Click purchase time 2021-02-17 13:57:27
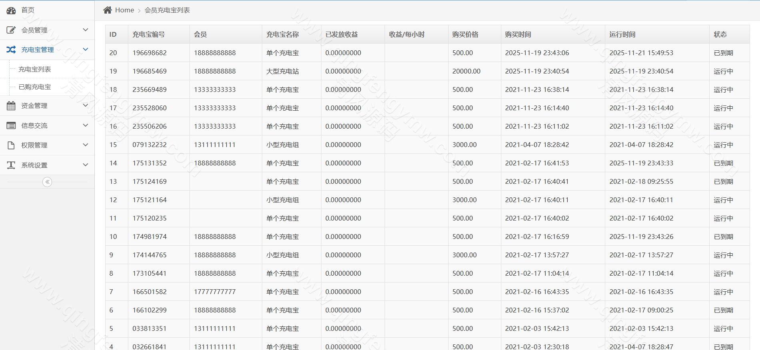The image size is (760, 350). tap(537, 255)
